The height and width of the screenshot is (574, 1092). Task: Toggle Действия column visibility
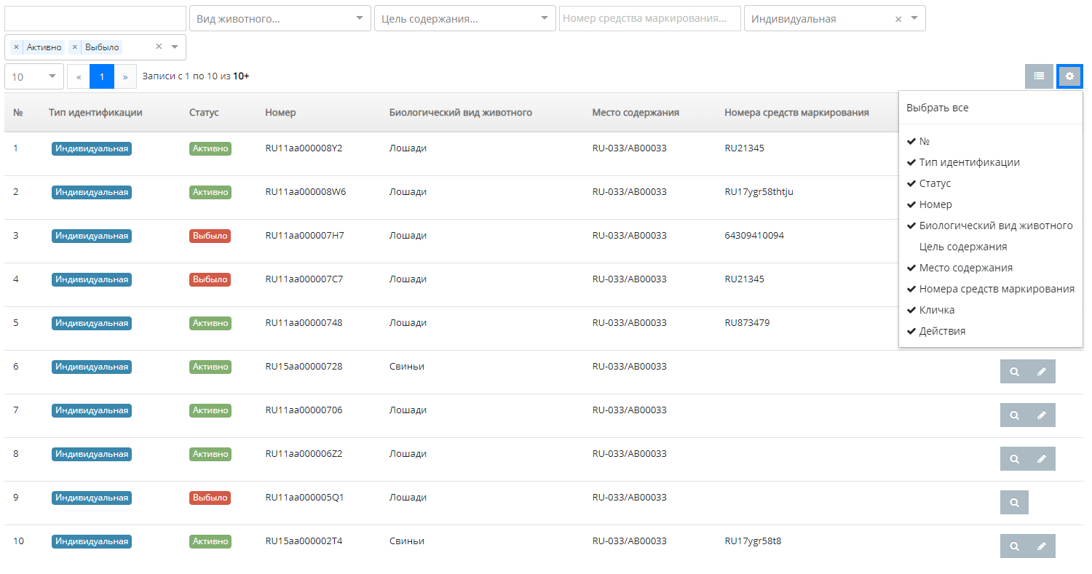(990, 331)
